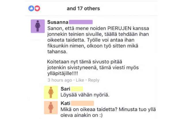Click the name Kati on the reply

(x=66, y=103)
